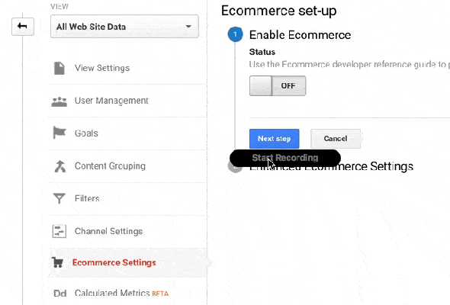Click the View Settings document icon
450x305 pixels.
tap(59, 68)
